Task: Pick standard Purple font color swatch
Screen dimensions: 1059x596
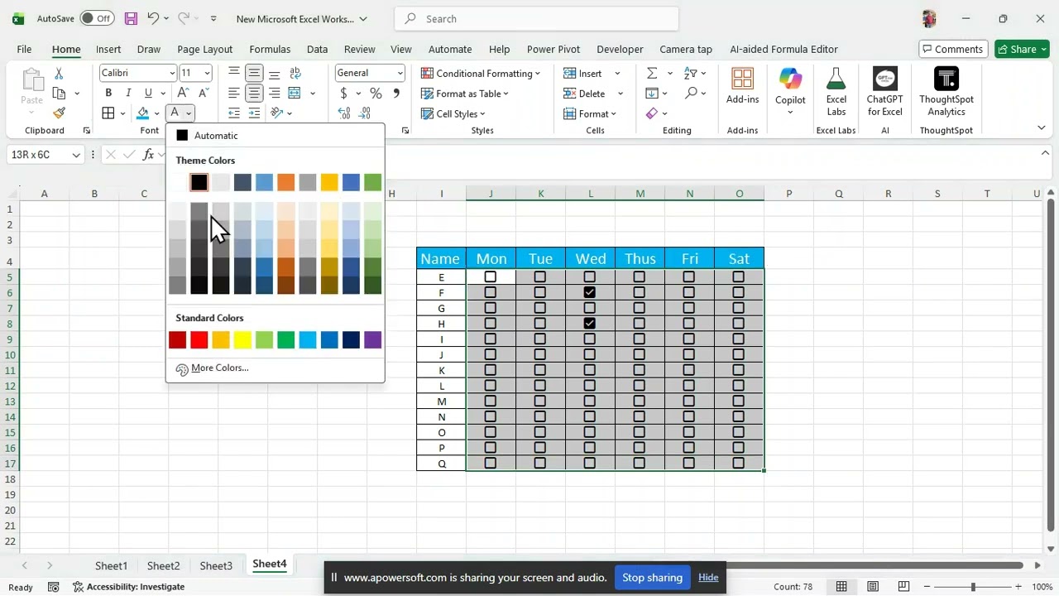Action: click(372, 339)
